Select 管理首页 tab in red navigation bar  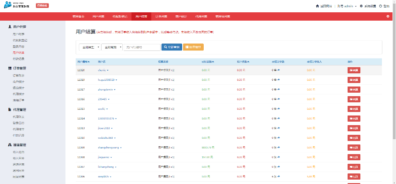[78, 16]
